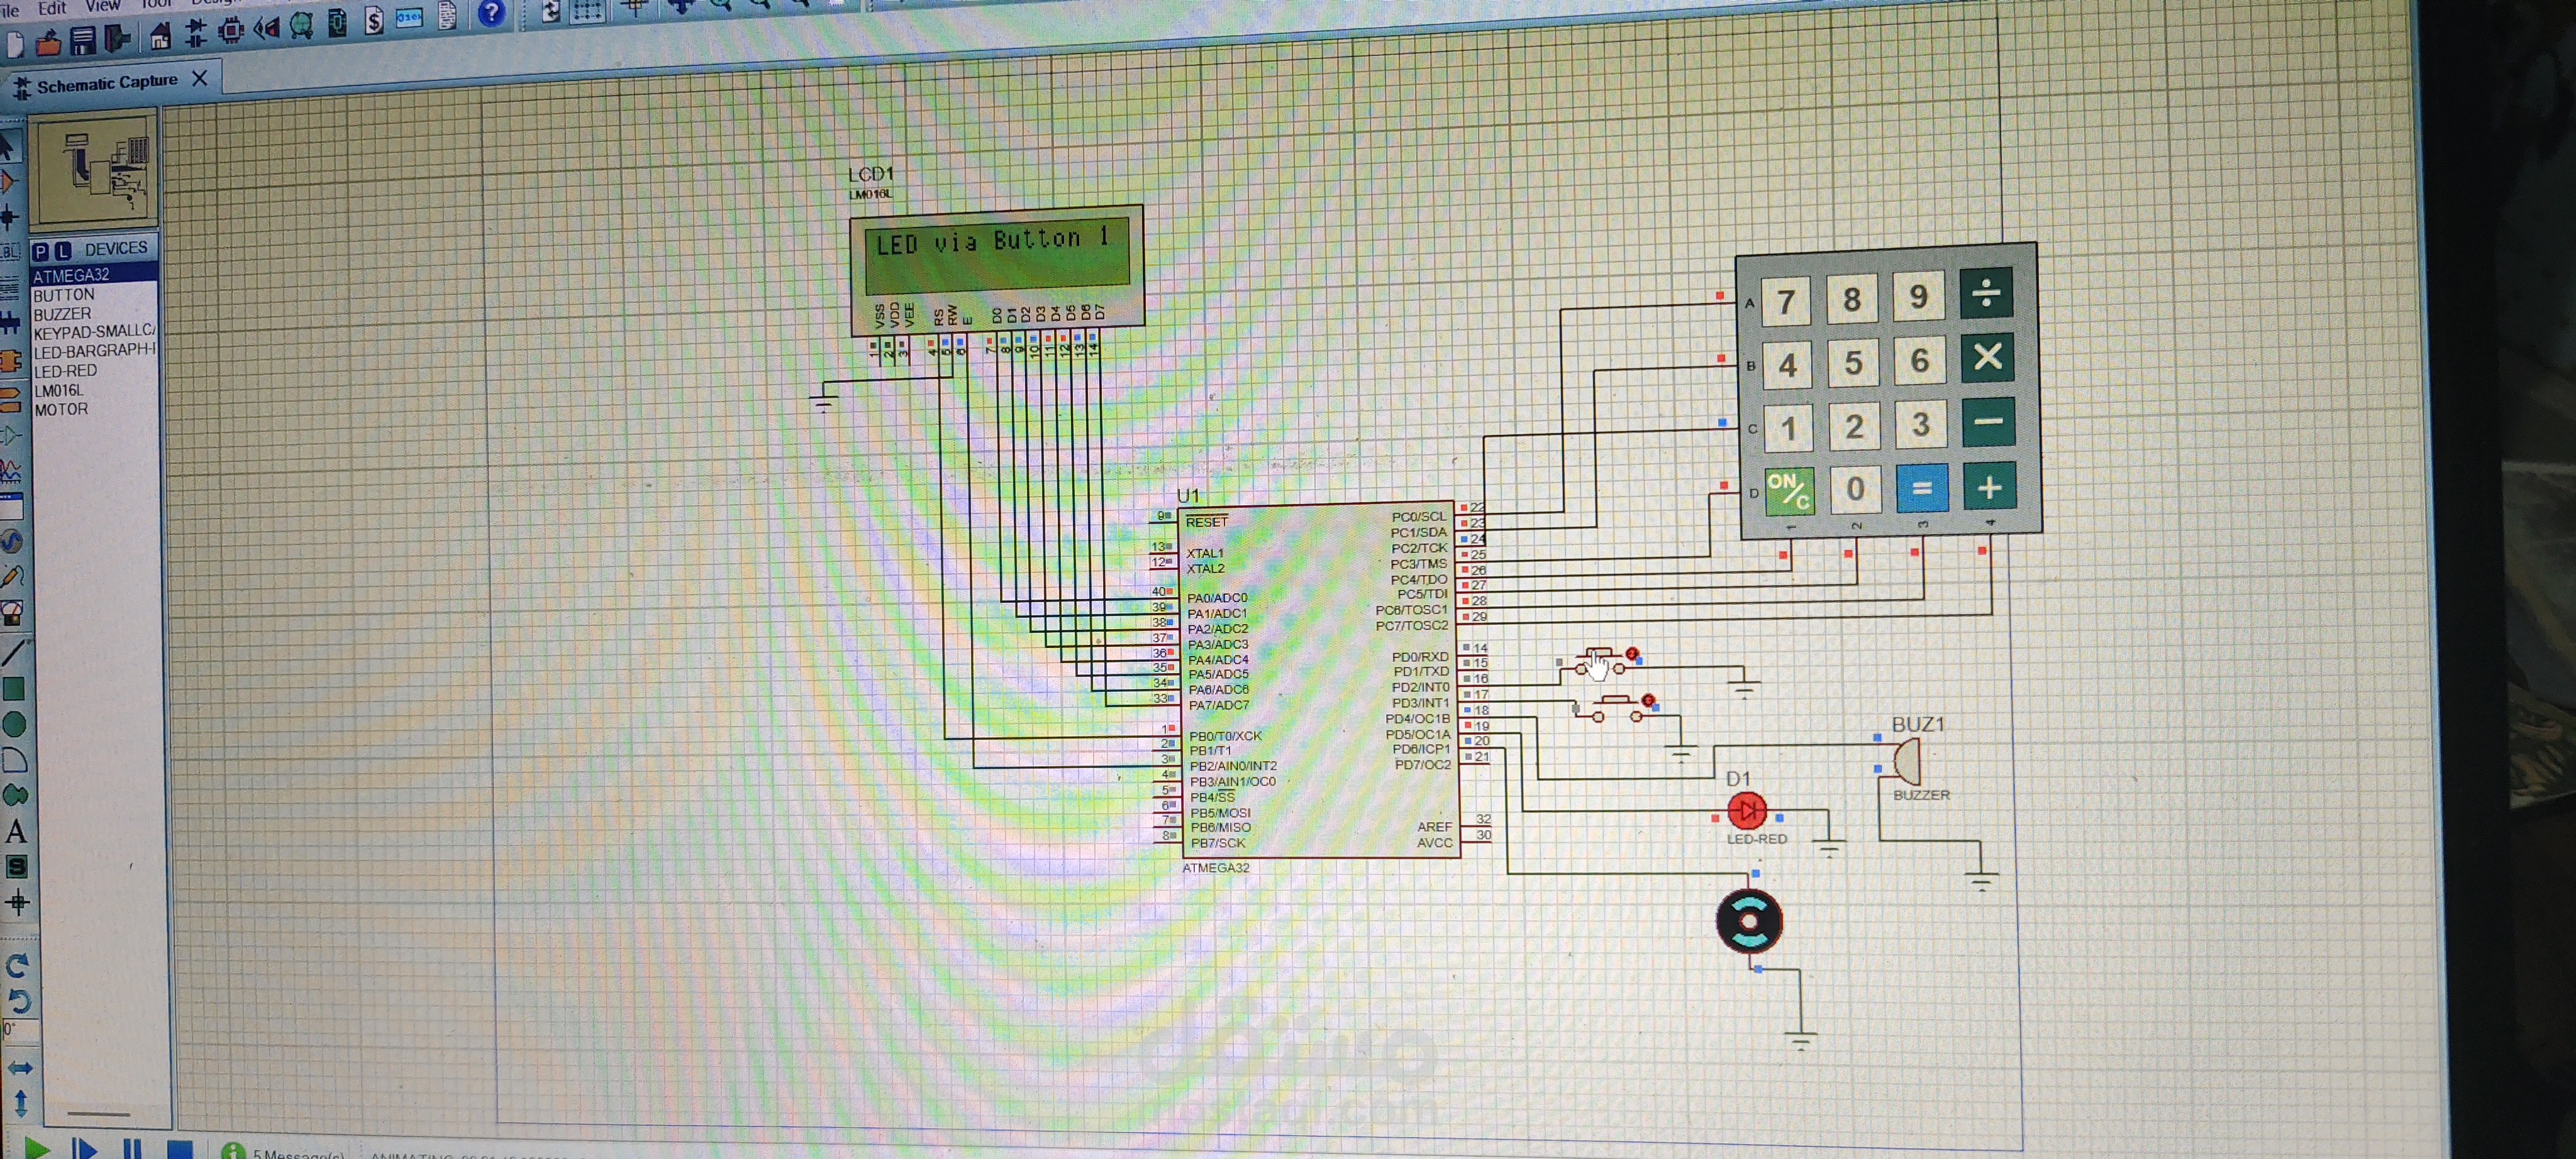Select Subcircuit mode
2576x1159 pixels.
(x=10, y=361)
